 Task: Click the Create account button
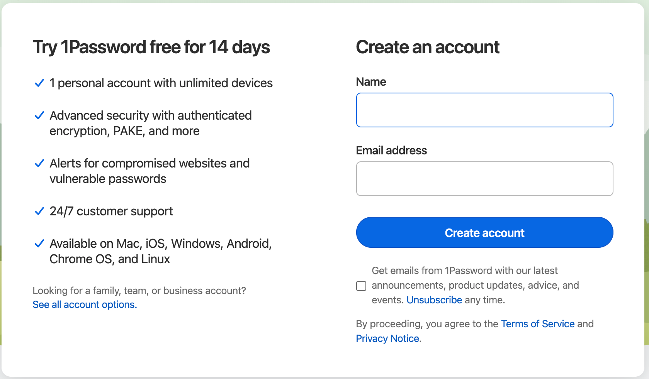(x=484, y=232)
